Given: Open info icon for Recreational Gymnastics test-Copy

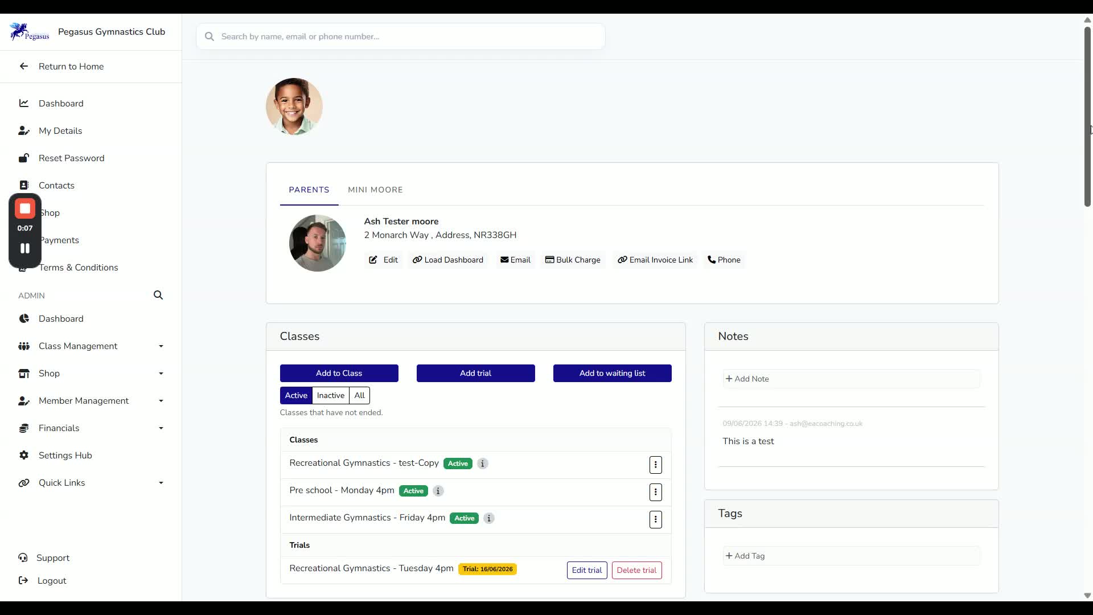Looking at the screenshot, I should pos(483,464).
